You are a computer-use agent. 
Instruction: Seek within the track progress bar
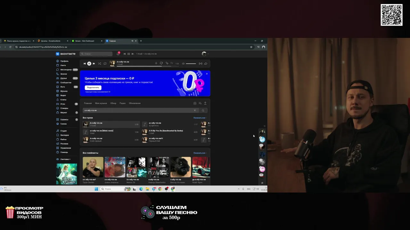tap(148, 65)
